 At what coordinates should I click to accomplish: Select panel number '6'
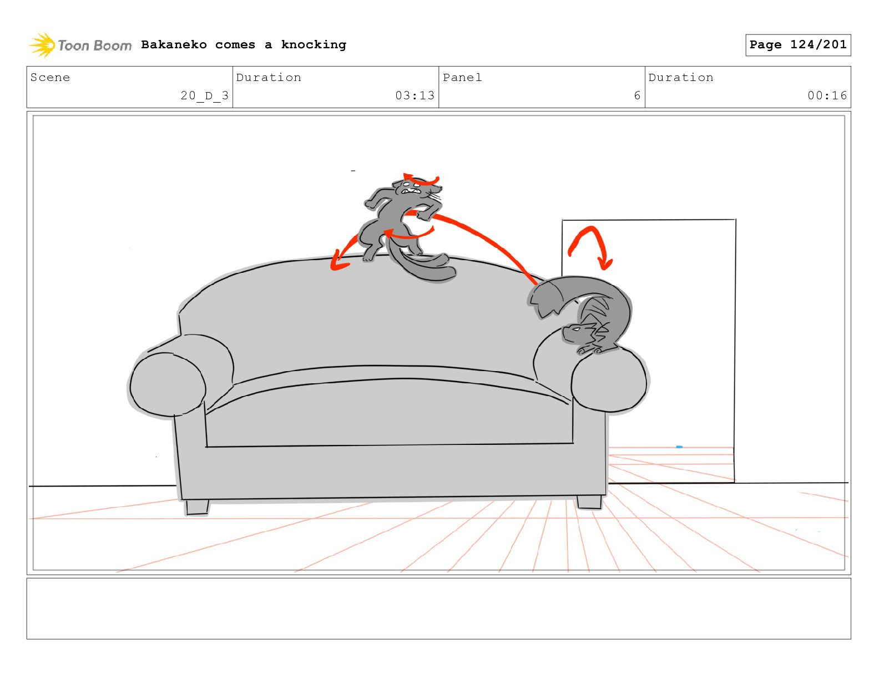[637, 95]
